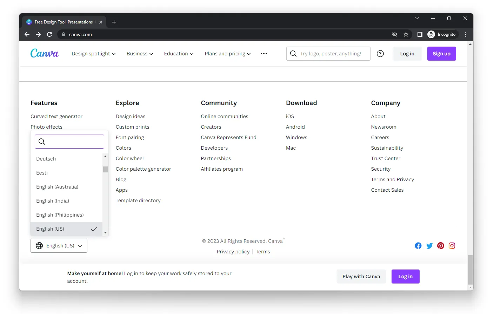Click the Incognito profile indicator
The width and height of the screenshot is (494, 314).
[442, 34]
